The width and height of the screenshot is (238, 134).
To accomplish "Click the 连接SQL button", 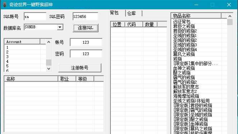I will [86, 28].
